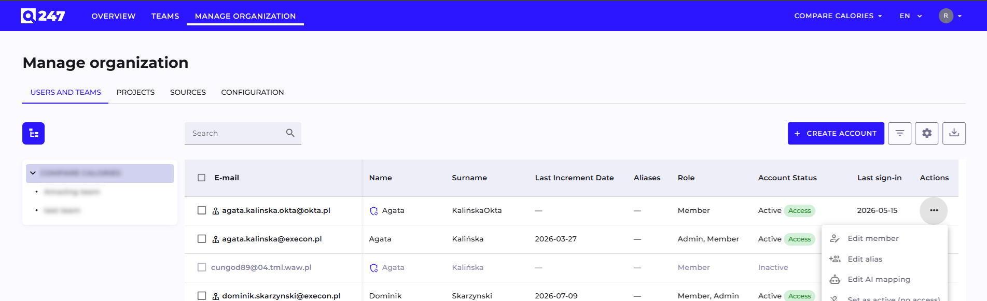The image size is (987, 301).
Task: Select the first blurred child team in tree
Action: (x=72, y=192)
